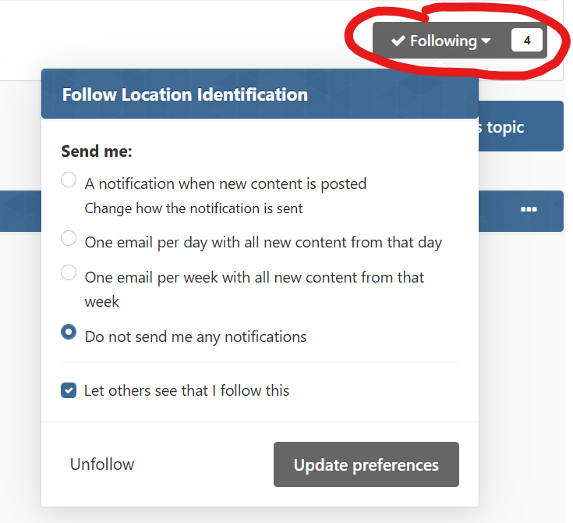The image size is (573, 523).
Task: Click the One email per day option text
Action: 263,242
